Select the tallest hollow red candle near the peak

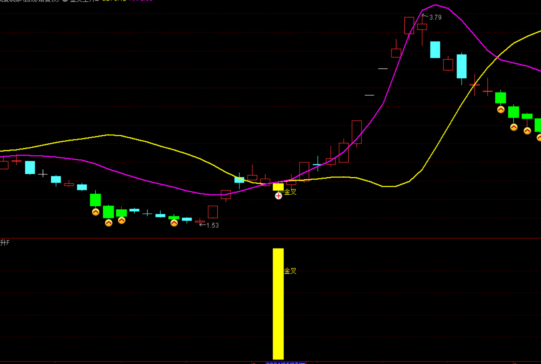tap(409, 25)
